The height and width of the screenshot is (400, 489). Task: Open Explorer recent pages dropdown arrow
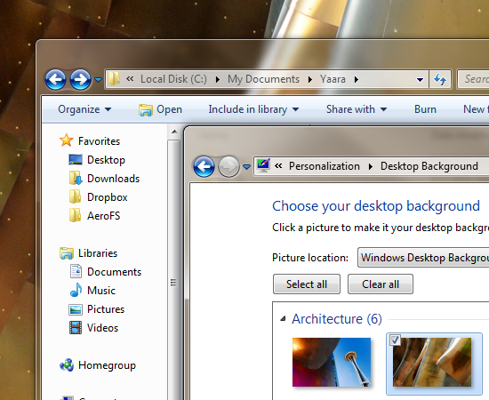[98, 80]
